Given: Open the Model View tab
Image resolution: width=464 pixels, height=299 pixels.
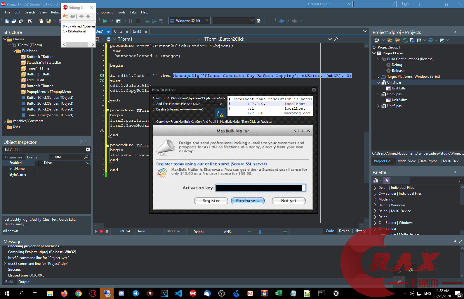Looking at the screenshot, I should (406, 161).
